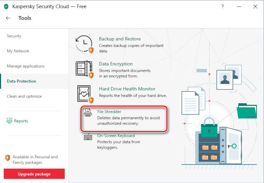Click the Hard Drive Health Monitor icon
This screenshot has height=183, width=264.
pyautogui.click(x=85, y=94)
